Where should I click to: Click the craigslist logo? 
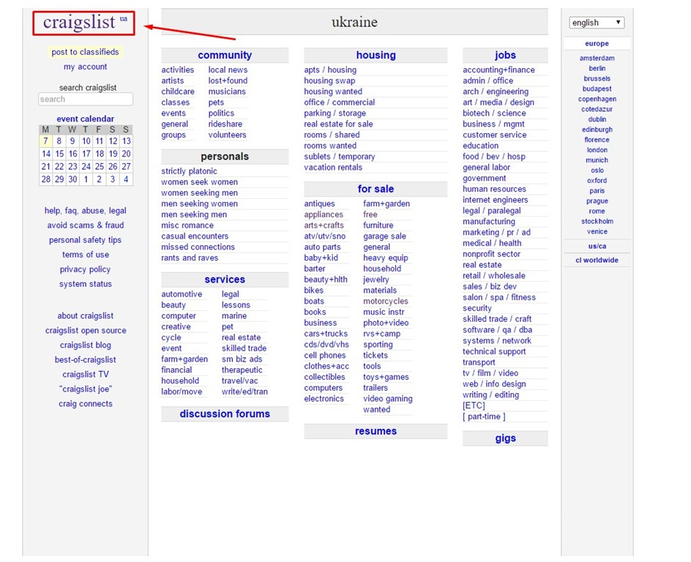click(80, 22)
